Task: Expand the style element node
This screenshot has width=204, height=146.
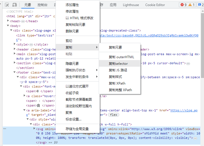Action: click(15, 44)
